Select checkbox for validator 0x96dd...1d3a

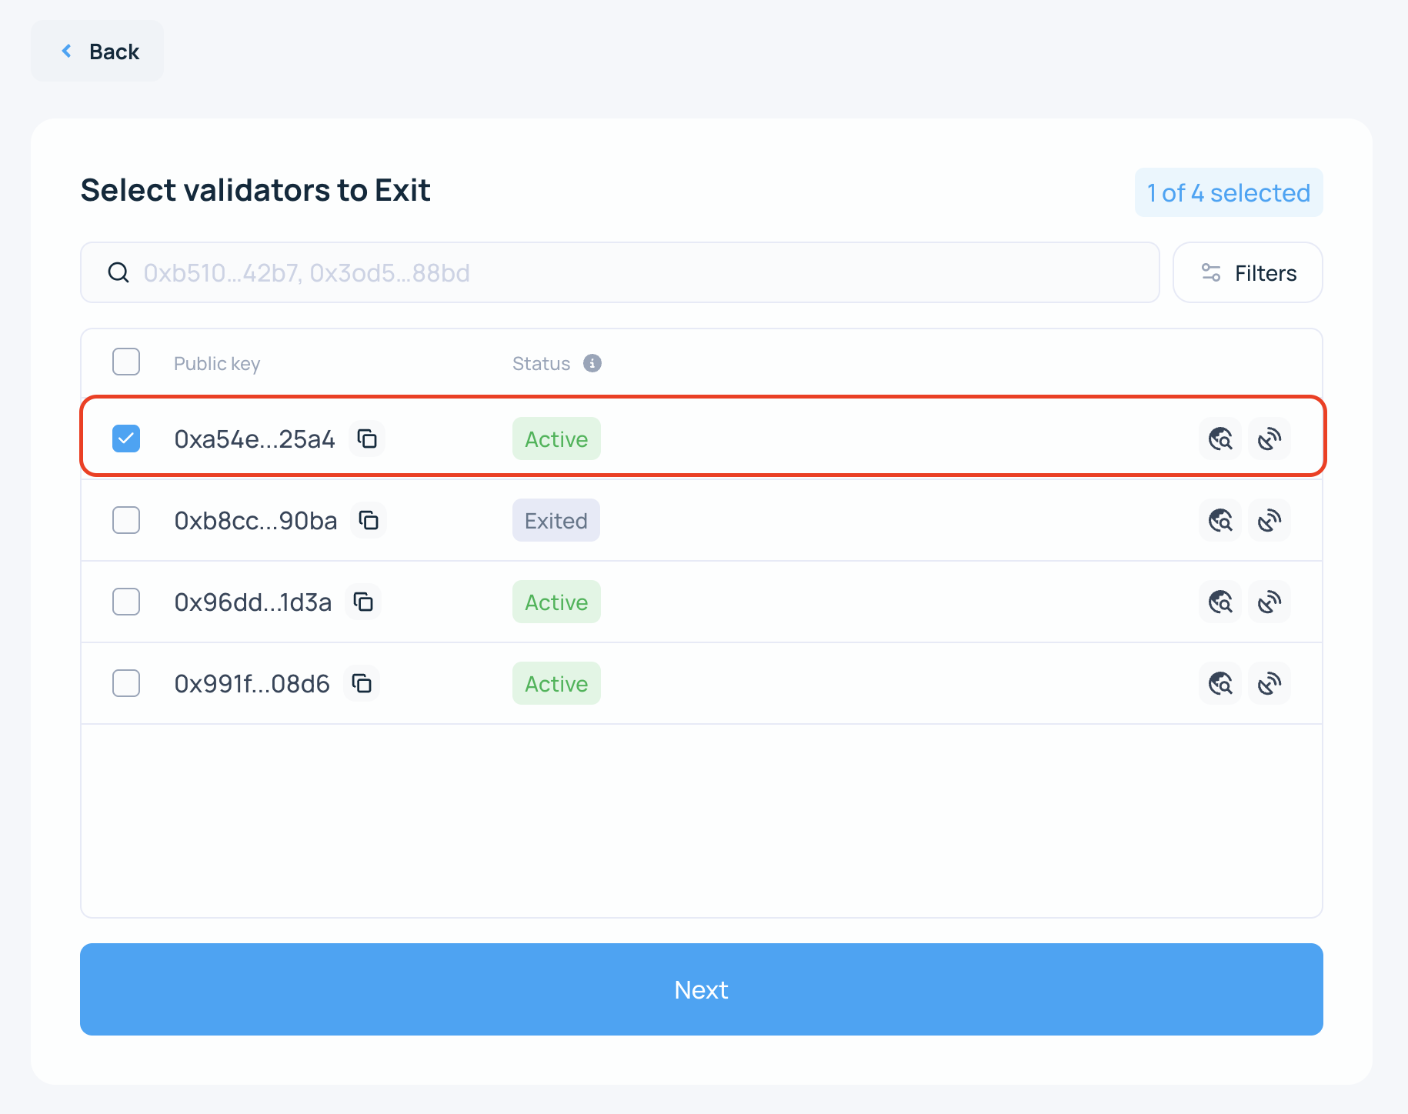tap(126, 602)
